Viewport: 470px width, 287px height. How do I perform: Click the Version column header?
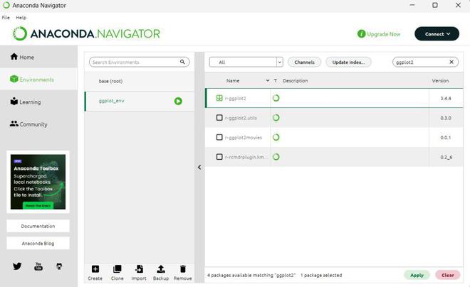pyautogui.click(x=440, y=81)
